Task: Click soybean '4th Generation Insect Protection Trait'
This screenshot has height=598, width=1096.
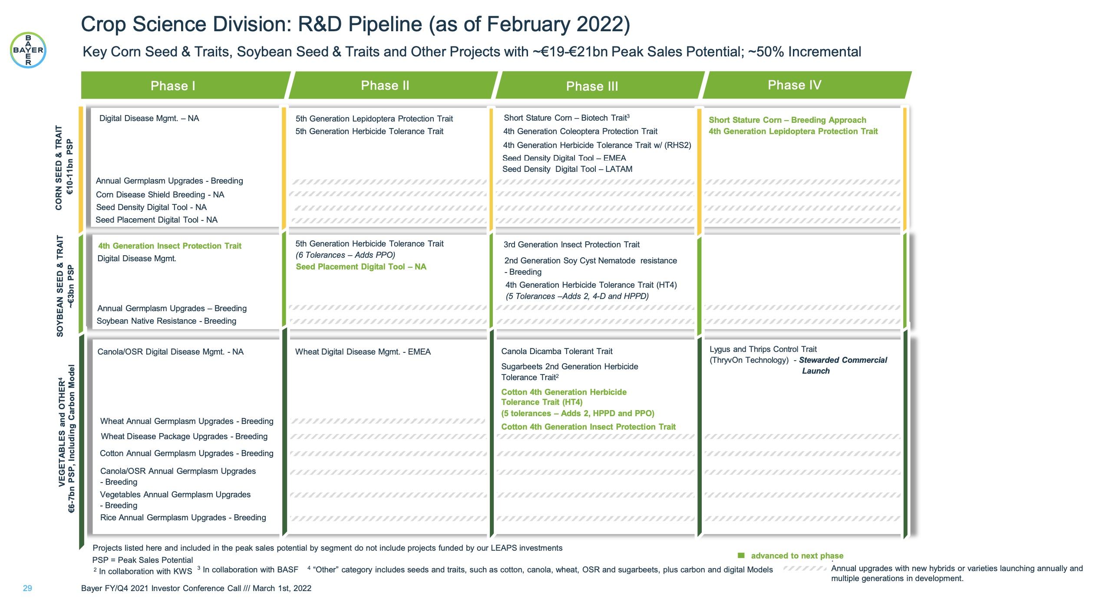Action: coord(169,246)
